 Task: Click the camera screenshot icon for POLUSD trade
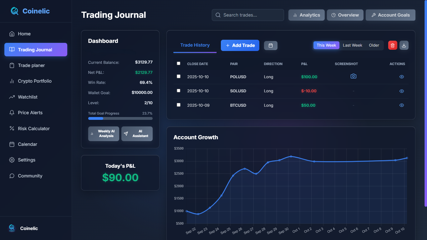tap(353, 76)
